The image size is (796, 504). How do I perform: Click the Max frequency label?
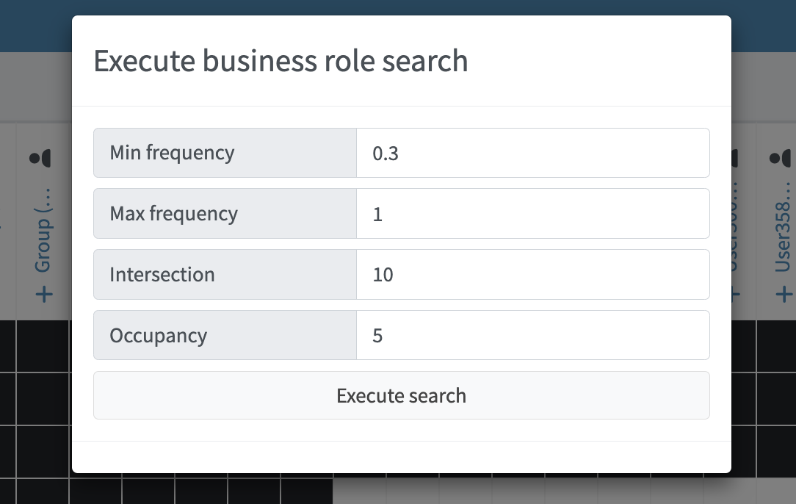coord(173,214)
